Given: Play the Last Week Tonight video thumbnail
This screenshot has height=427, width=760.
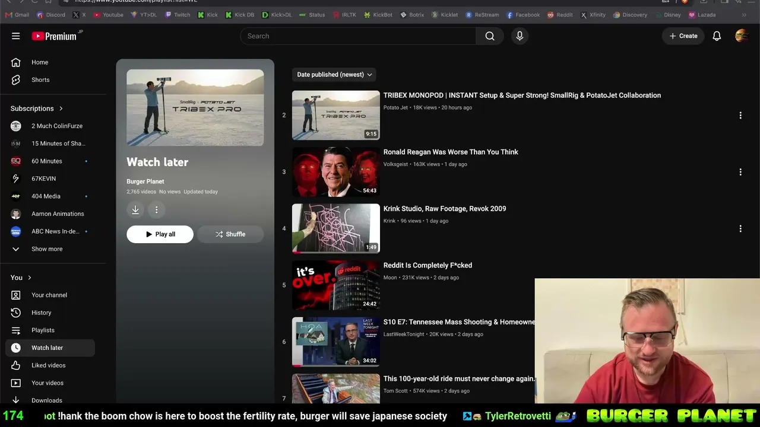Looking at the screenshot, I should pyautogui.click(x=336, y=342).
